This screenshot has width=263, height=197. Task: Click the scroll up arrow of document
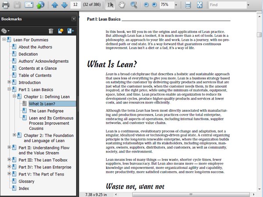point(259,16)
